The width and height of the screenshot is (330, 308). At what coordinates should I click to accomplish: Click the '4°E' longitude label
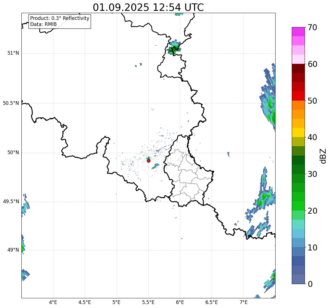point(53,302)
